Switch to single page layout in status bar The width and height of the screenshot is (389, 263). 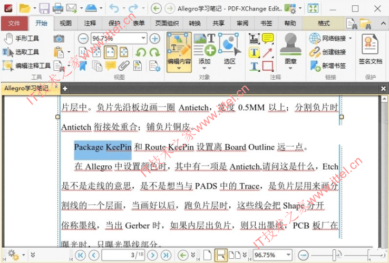point(207,255)
